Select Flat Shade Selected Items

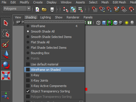tap(54, 48)
